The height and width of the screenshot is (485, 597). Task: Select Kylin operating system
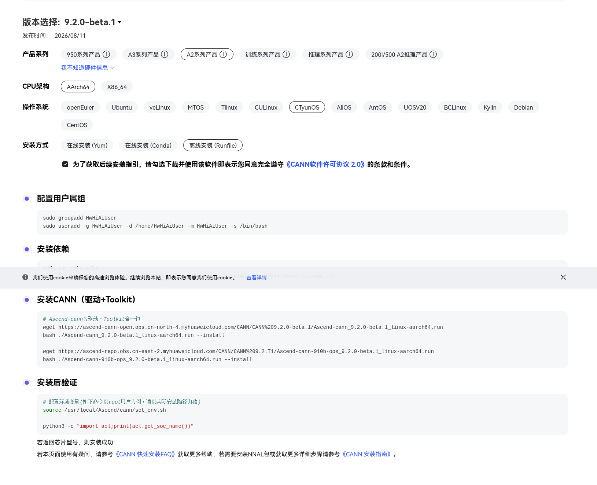click(490, 107)
